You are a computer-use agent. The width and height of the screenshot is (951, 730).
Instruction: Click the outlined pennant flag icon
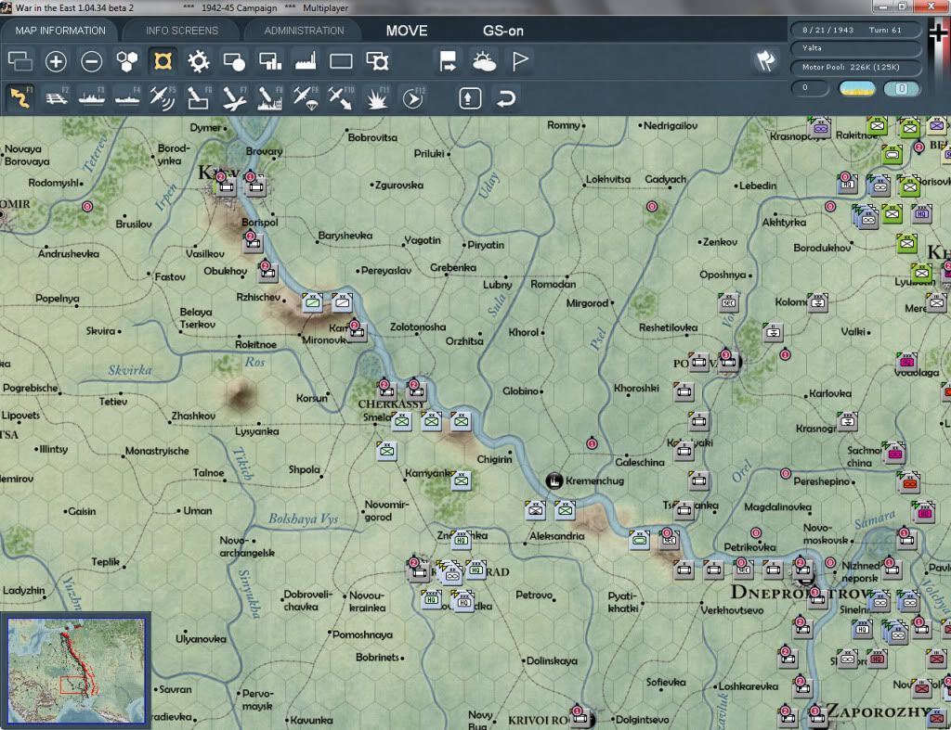520,61
